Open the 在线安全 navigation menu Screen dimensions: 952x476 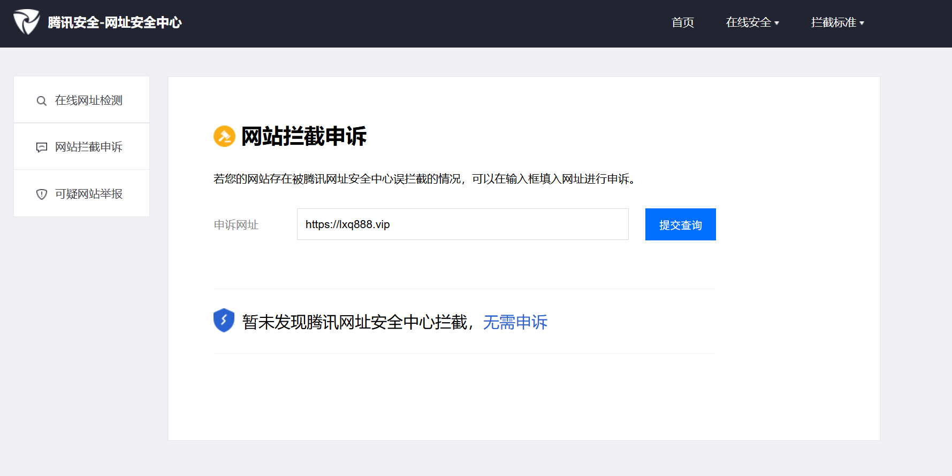(x=752, y=22)
